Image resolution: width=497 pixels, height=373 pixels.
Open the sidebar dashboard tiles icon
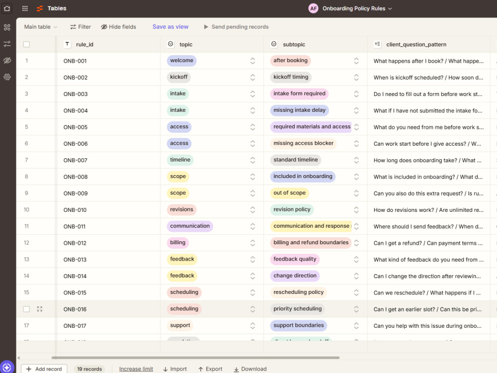tap(7, 27)
